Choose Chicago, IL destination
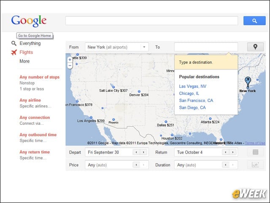Image resolution: width=270 pixels, height=203 pixels. 189,93
